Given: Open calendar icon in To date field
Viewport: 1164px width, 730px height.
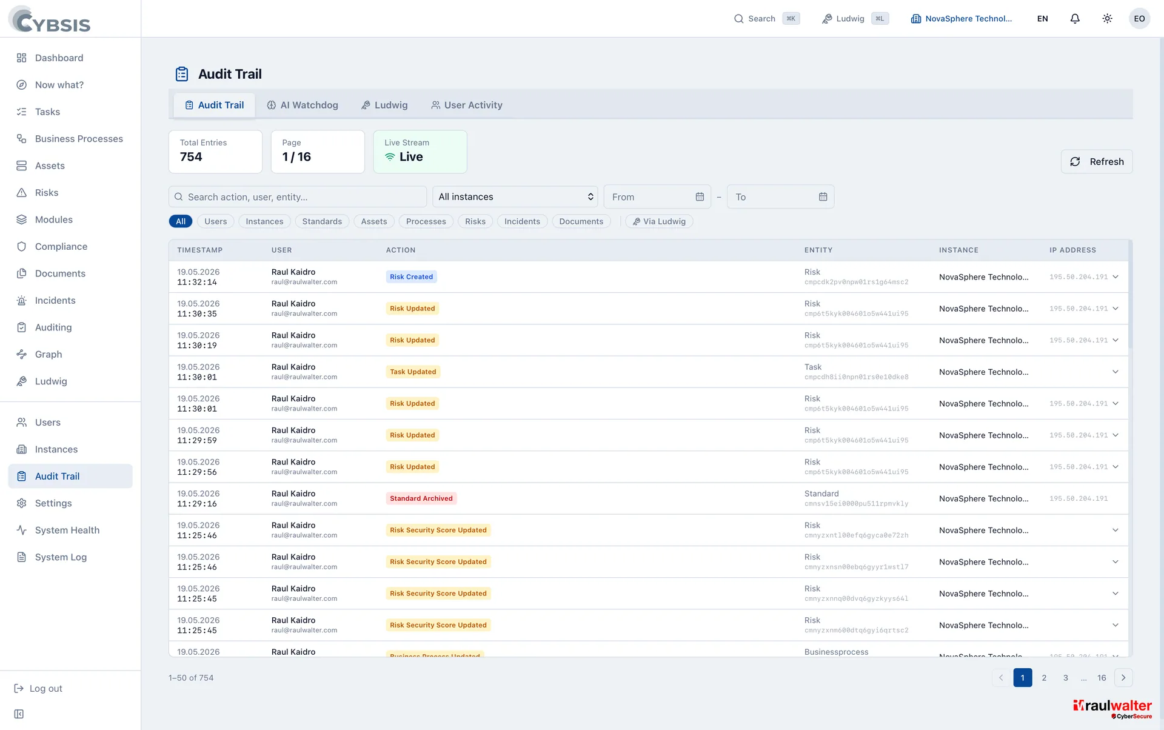Looking at the screenshot, I should [x=823, y=197].
